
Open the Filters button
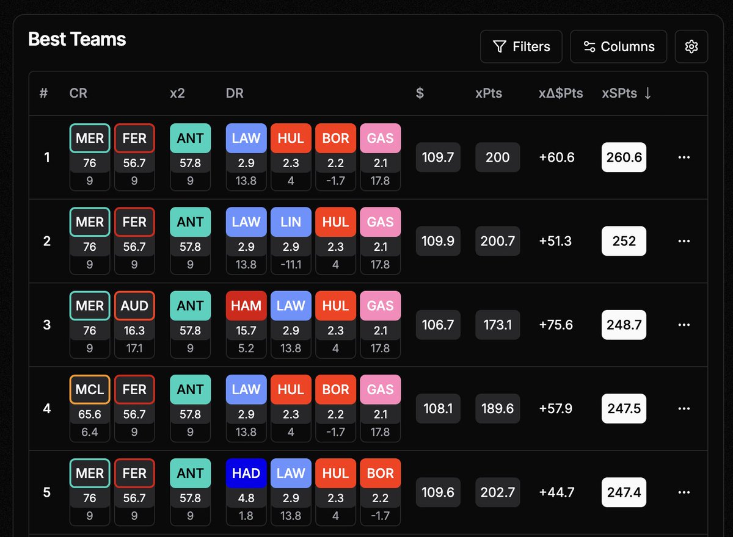tap(521, 46)
